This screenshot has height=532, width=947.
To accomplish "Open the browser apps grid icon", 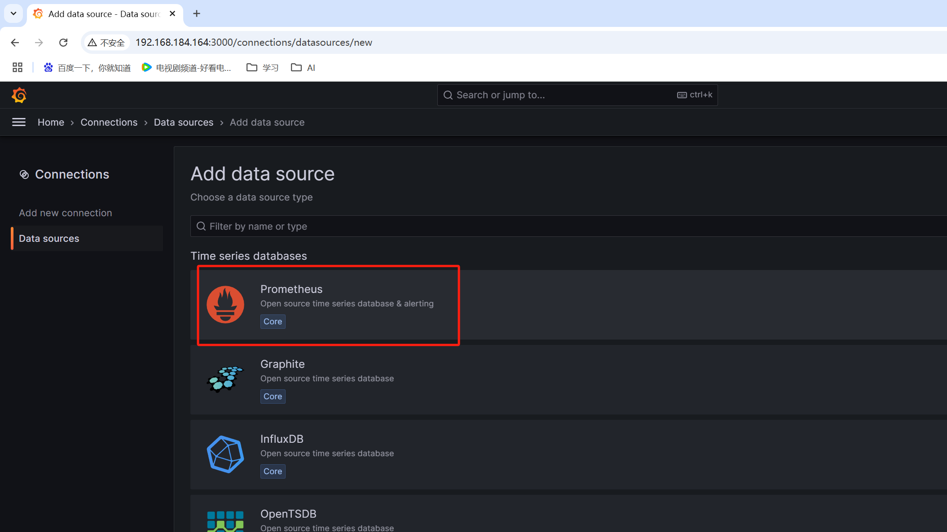I will point(18,67).
